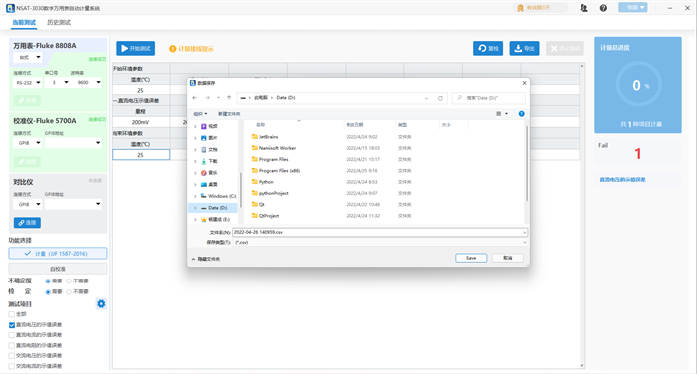Open the 对比仪 GPIB address dropdown
This screenshot has height=374, width=697.
coord(73,204)
